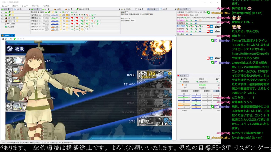Take a browser screenshot with the camera icon
Viewport: 271px width, 152px height.
3,39
